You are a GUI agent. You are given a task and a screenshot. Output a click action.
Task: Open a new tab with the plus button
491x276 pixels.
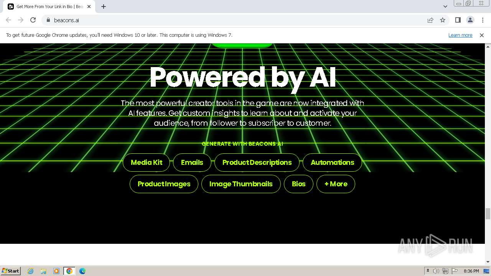point(104,7)
